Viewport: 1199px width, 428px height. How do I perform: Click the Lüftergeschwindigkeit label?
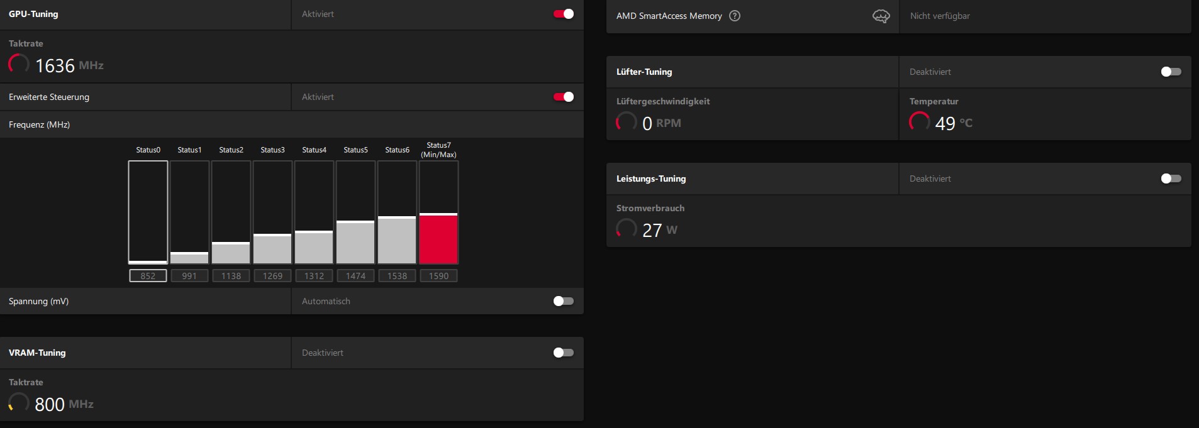pyautogui.click(x=663, y=101)
